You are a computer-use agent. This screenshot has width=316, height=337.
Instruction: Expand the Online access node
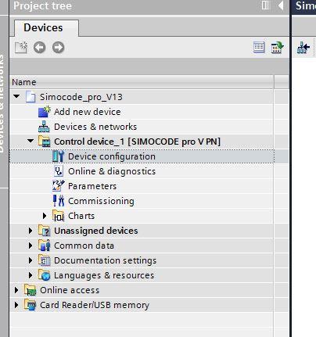click(16, 290)
